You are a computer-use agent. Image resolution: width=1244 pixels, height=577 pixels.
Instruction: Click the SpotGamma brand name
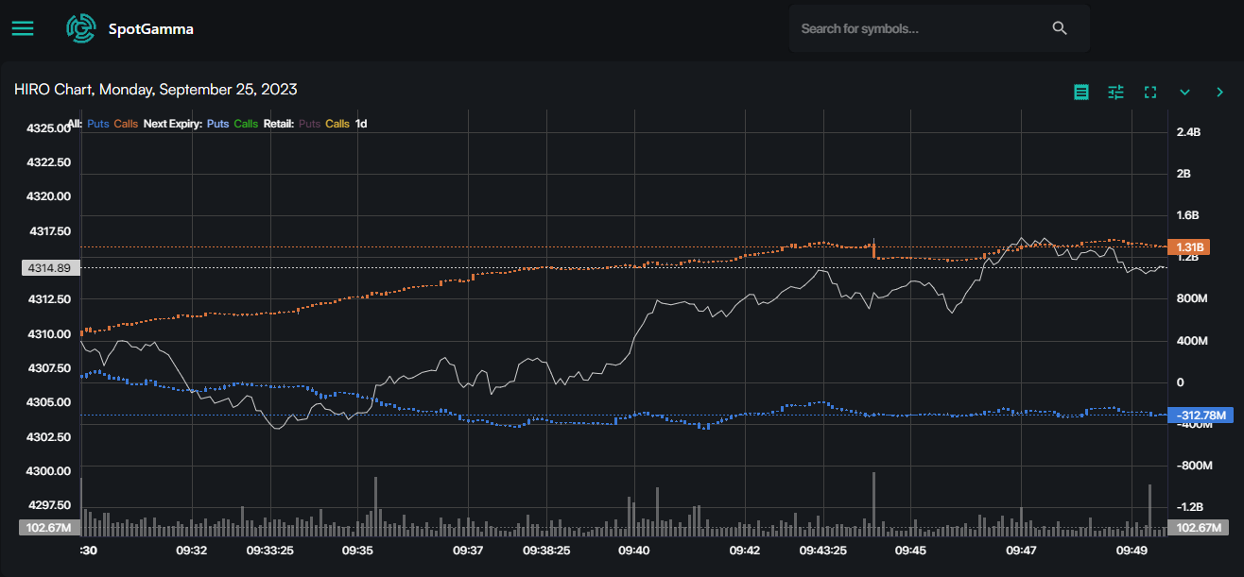[151, 29]
